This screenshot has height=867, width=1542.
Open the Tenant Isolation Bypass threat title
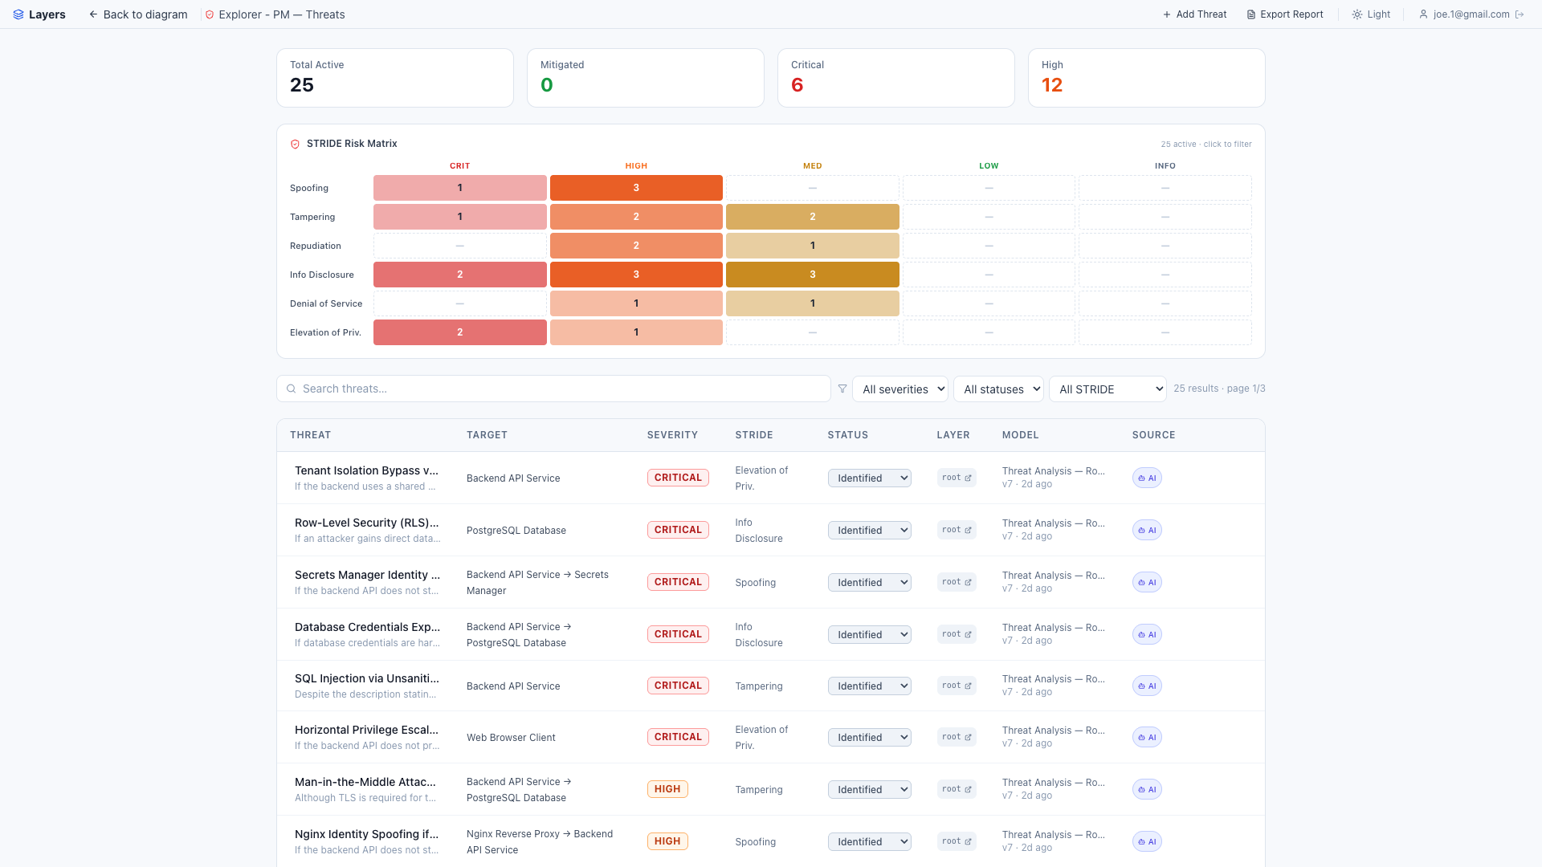(366, 470)
